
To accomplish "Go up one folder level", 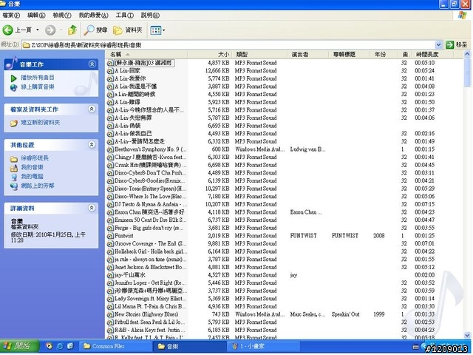I will point(72,30).
